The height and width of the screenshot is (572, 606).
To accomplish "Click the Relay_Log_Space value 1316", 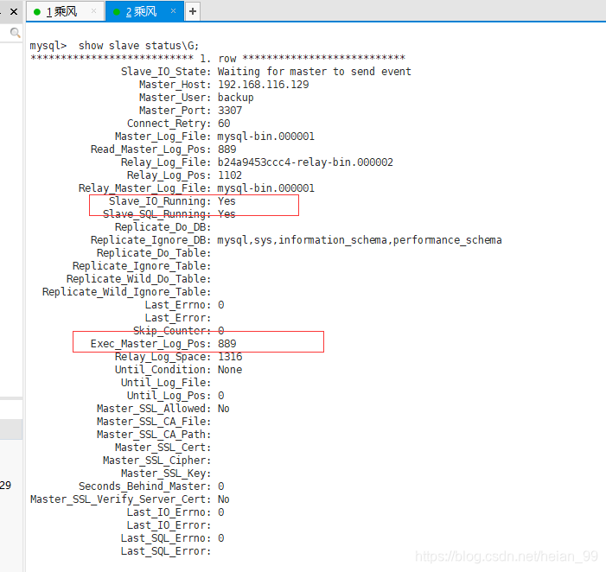I will click(230, 357).
